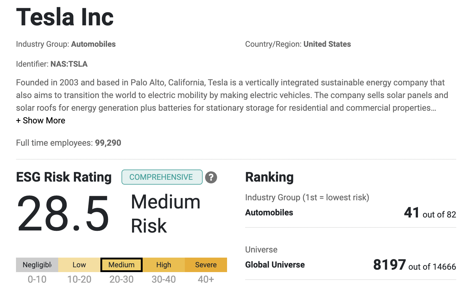Click the 8197 out of 14666 rank

[414, 265]
